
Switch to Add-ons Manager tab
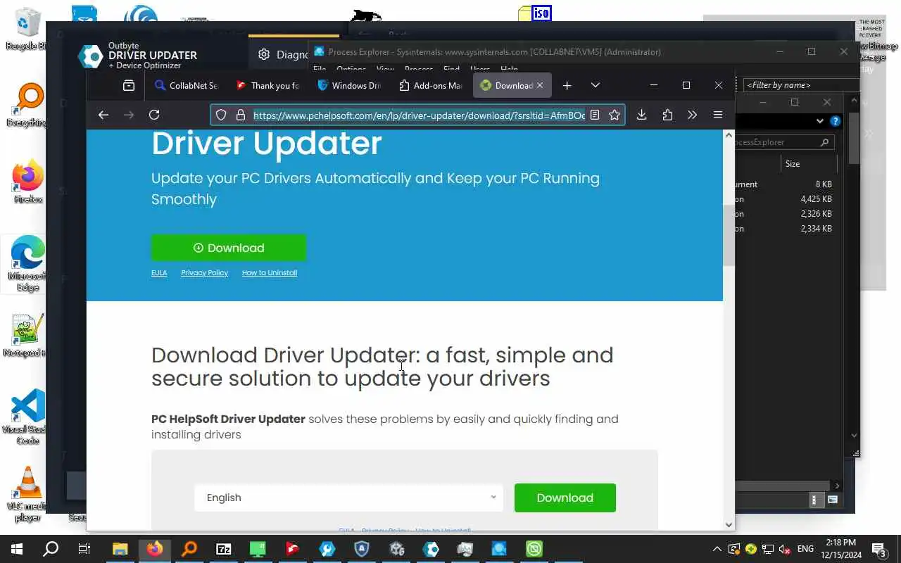431,85
